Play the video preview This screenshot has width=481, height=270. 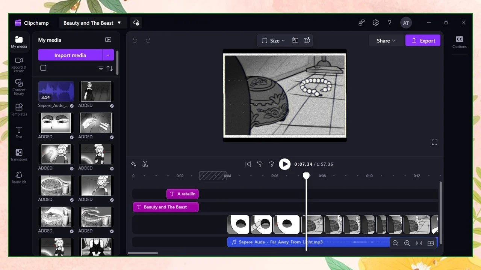(x=284, y=164)
